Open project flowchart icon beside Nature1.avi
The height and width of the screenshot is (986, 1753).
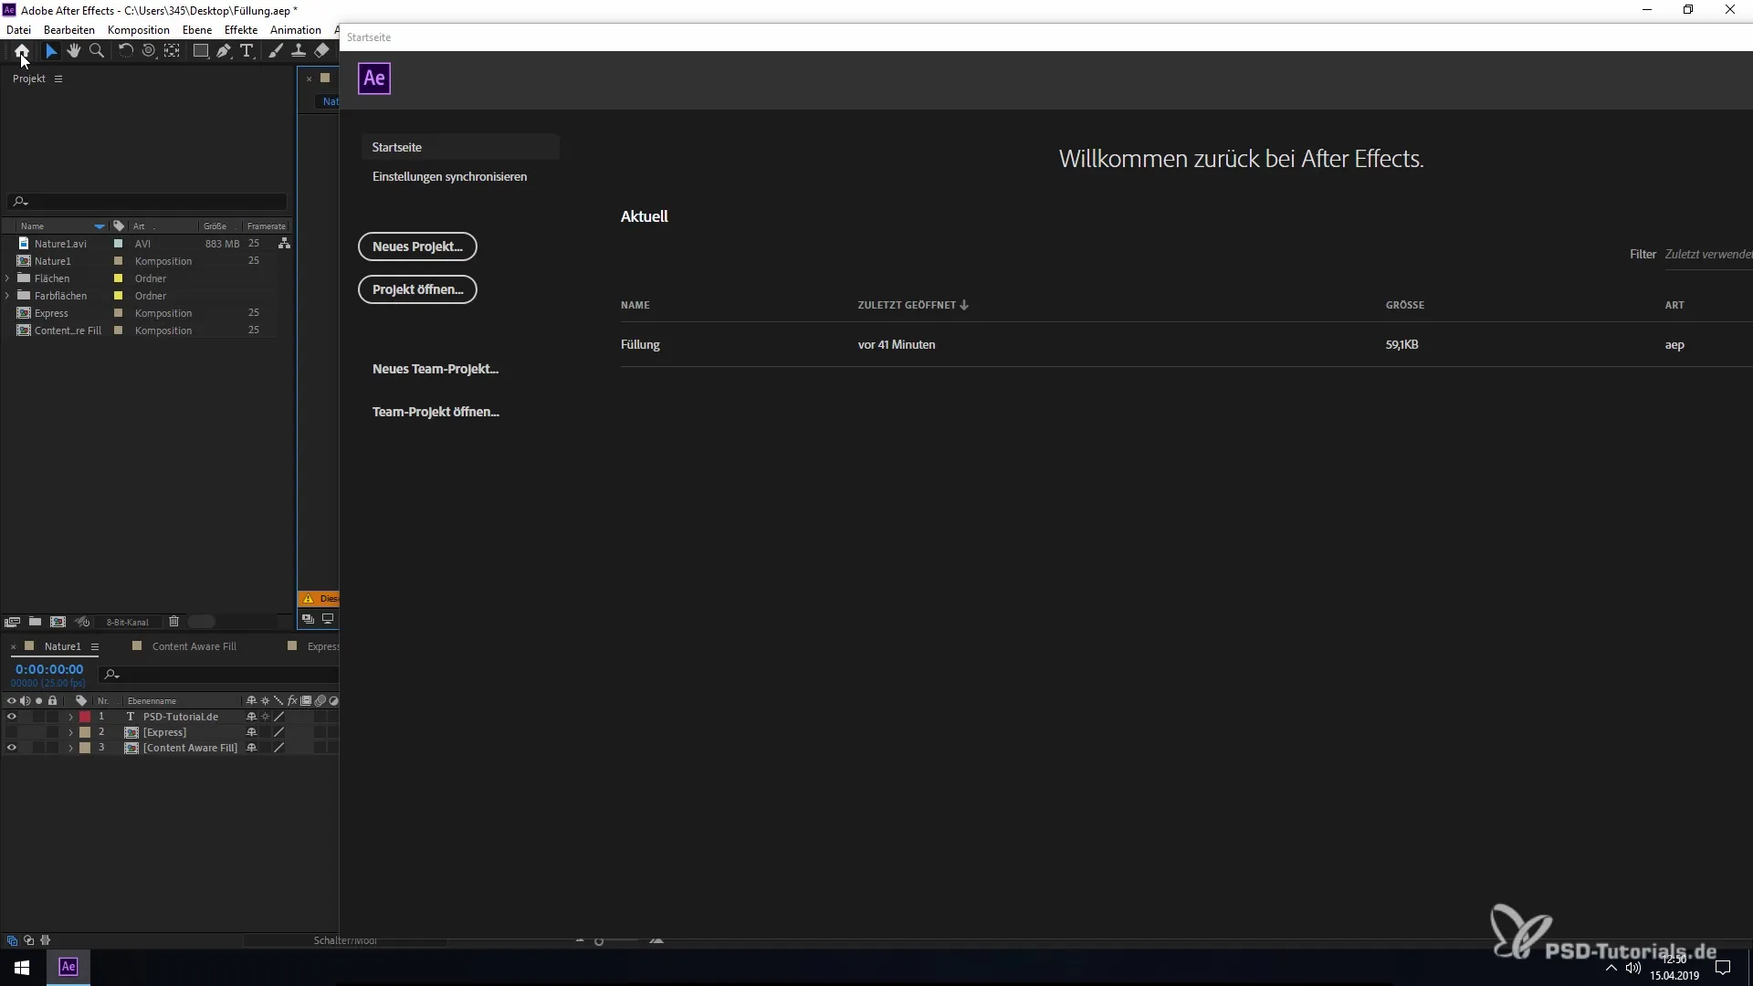coord(285,244)
